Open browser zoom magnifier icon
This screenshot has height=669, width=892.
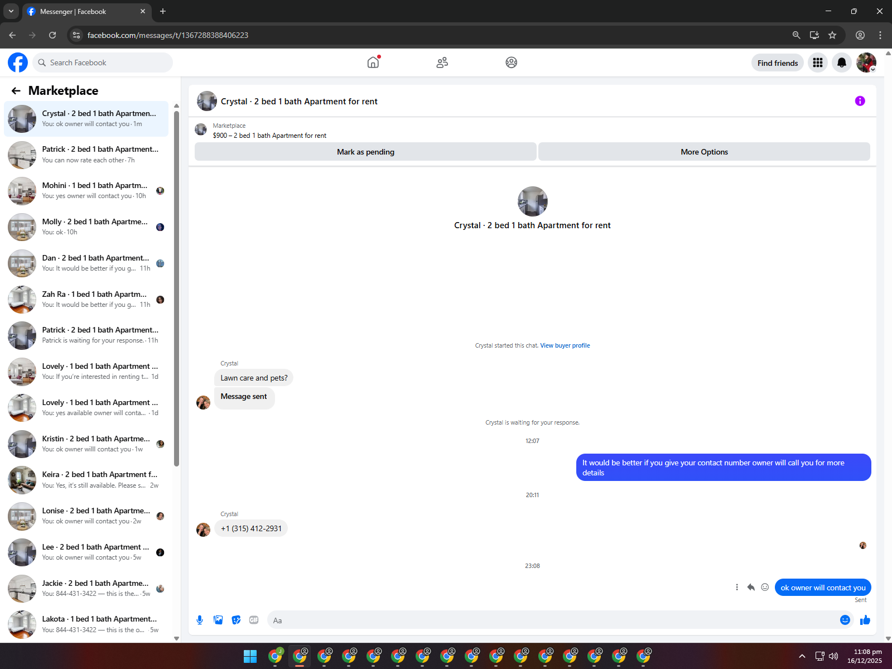point(797,35)
